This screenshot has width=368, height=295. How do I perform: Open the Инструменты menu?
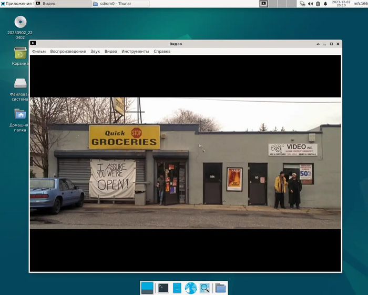click(135, 51)
